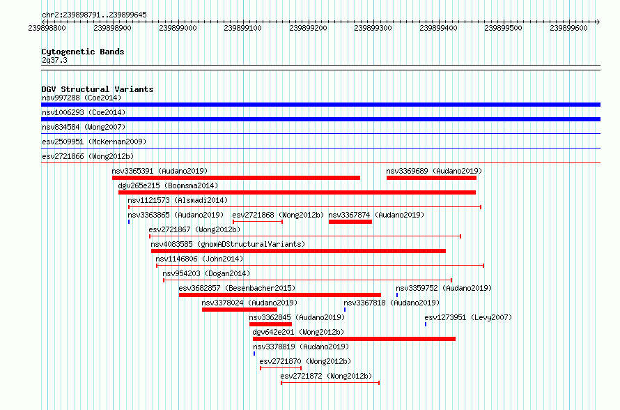Click ruler coordinate 239899300
Viewport: 620px width, 410px height.
point(373,28)
